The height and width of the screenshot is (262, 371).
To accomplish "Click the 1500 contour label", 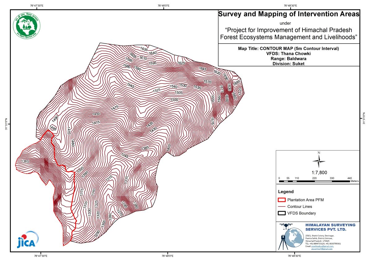I will tap(174, 100).
